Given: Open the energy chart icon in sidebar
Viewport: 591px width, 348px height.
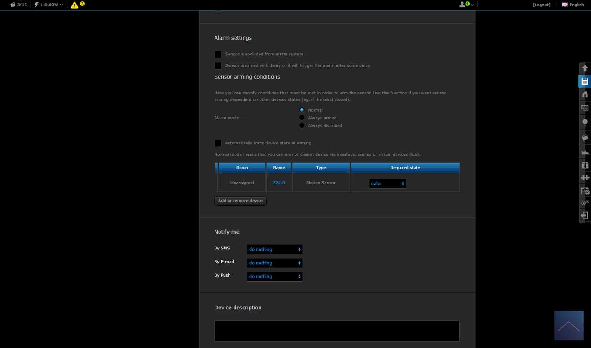Looking at the screenshot, I should tap(585, 152).
